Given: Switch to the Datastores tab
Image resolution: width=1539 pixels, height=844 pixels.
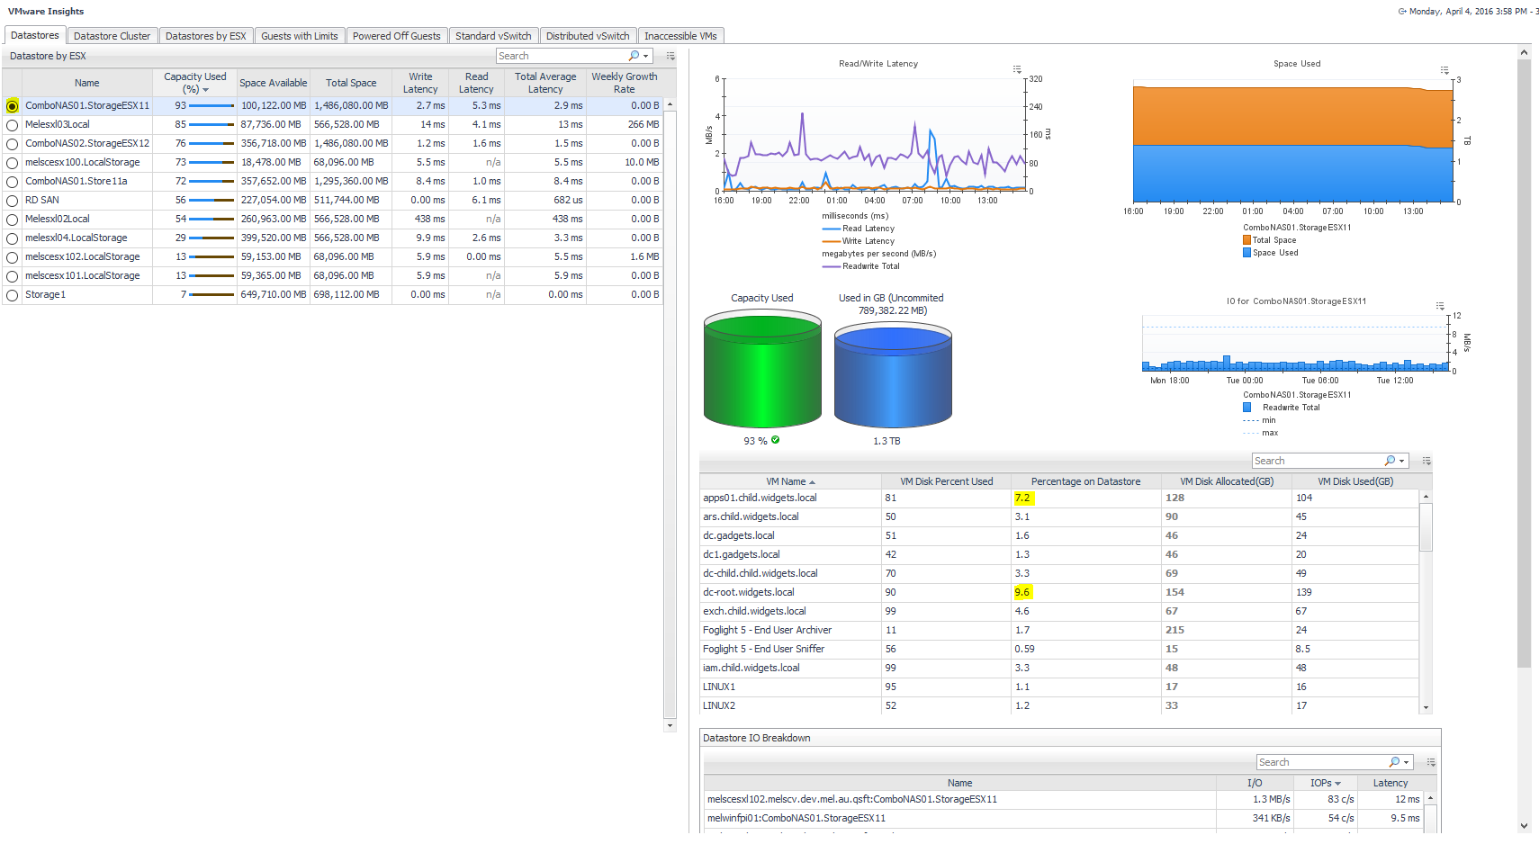Looking at the screenshot, I should pos(35,35).
